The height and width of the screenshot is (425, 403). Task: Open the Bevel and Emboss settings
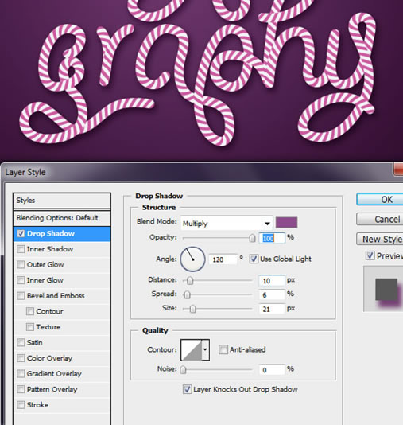tap(56, 296)
